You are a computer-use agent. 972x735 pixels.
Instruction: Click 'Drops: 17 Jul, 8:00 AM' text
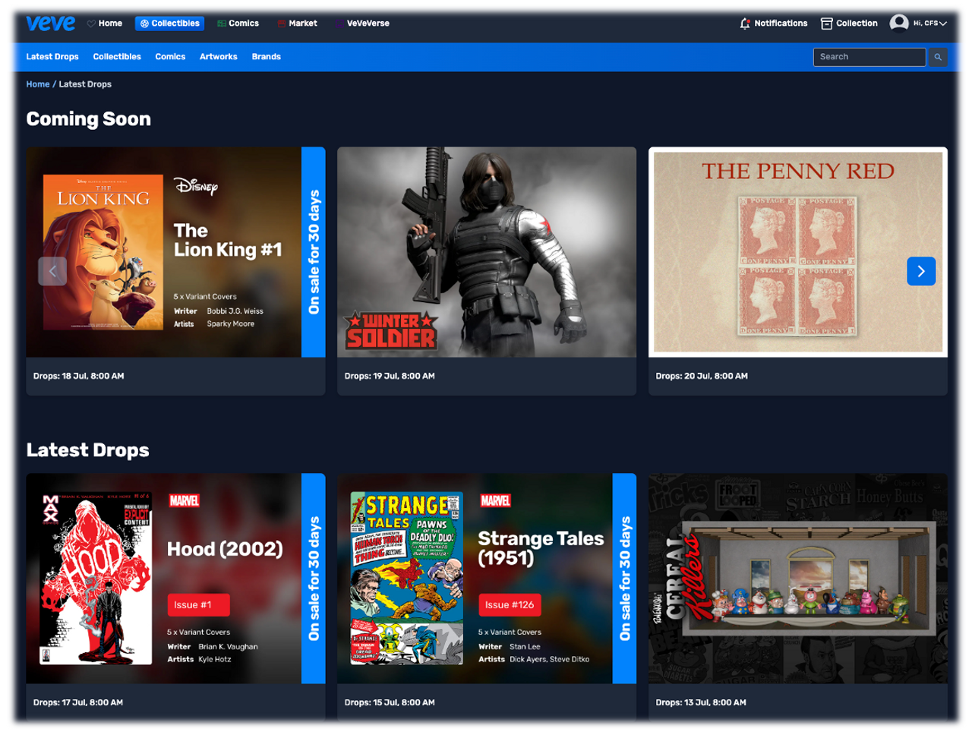point(78,702)
